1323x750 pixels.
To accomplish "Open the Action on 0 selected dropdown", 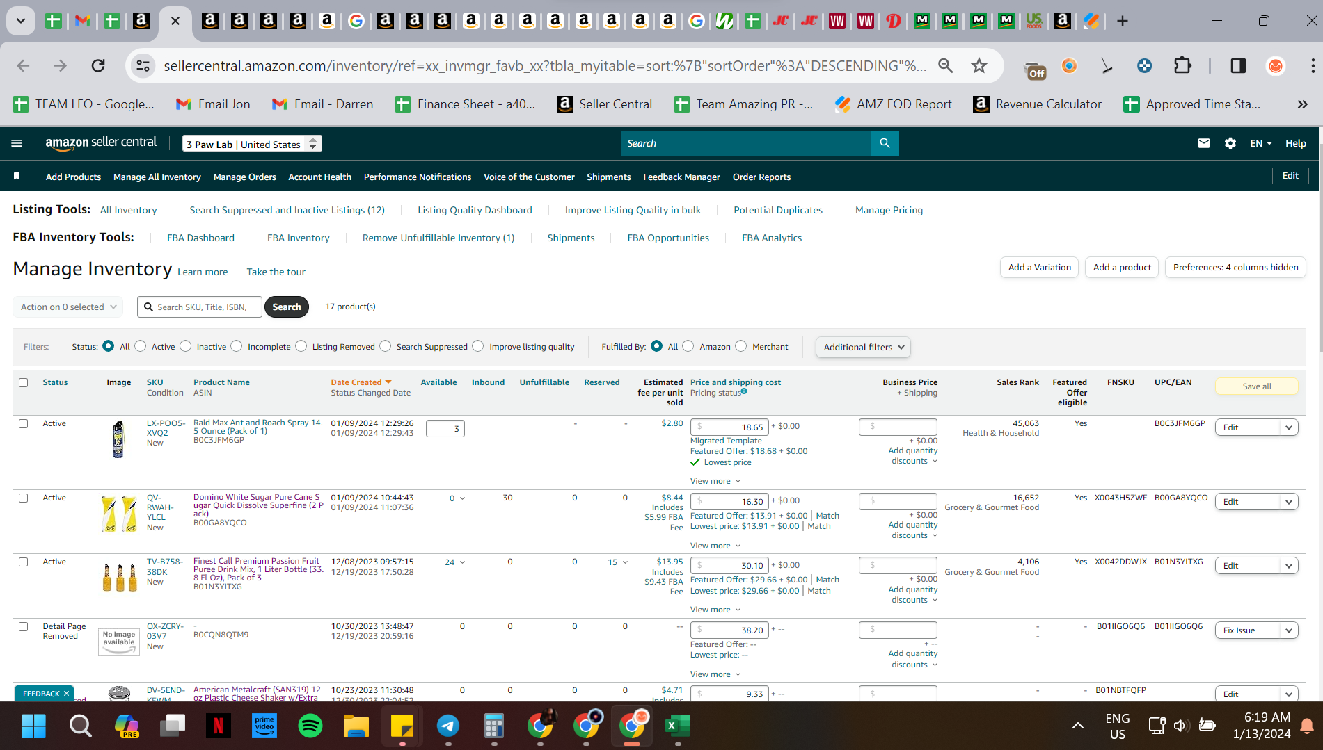I will (68, 307).
